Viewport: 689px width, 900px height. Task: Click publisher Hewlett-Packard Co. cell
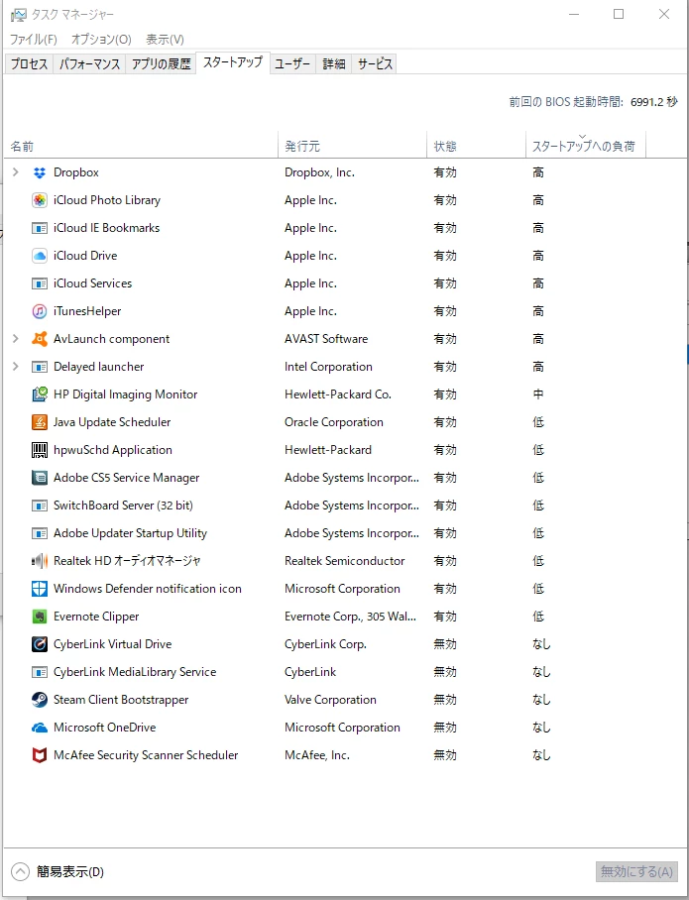(x=338, y=394)
